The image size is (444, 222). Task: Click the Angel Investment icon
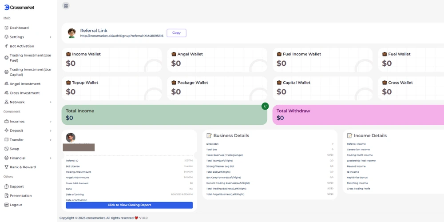point(7,83)
